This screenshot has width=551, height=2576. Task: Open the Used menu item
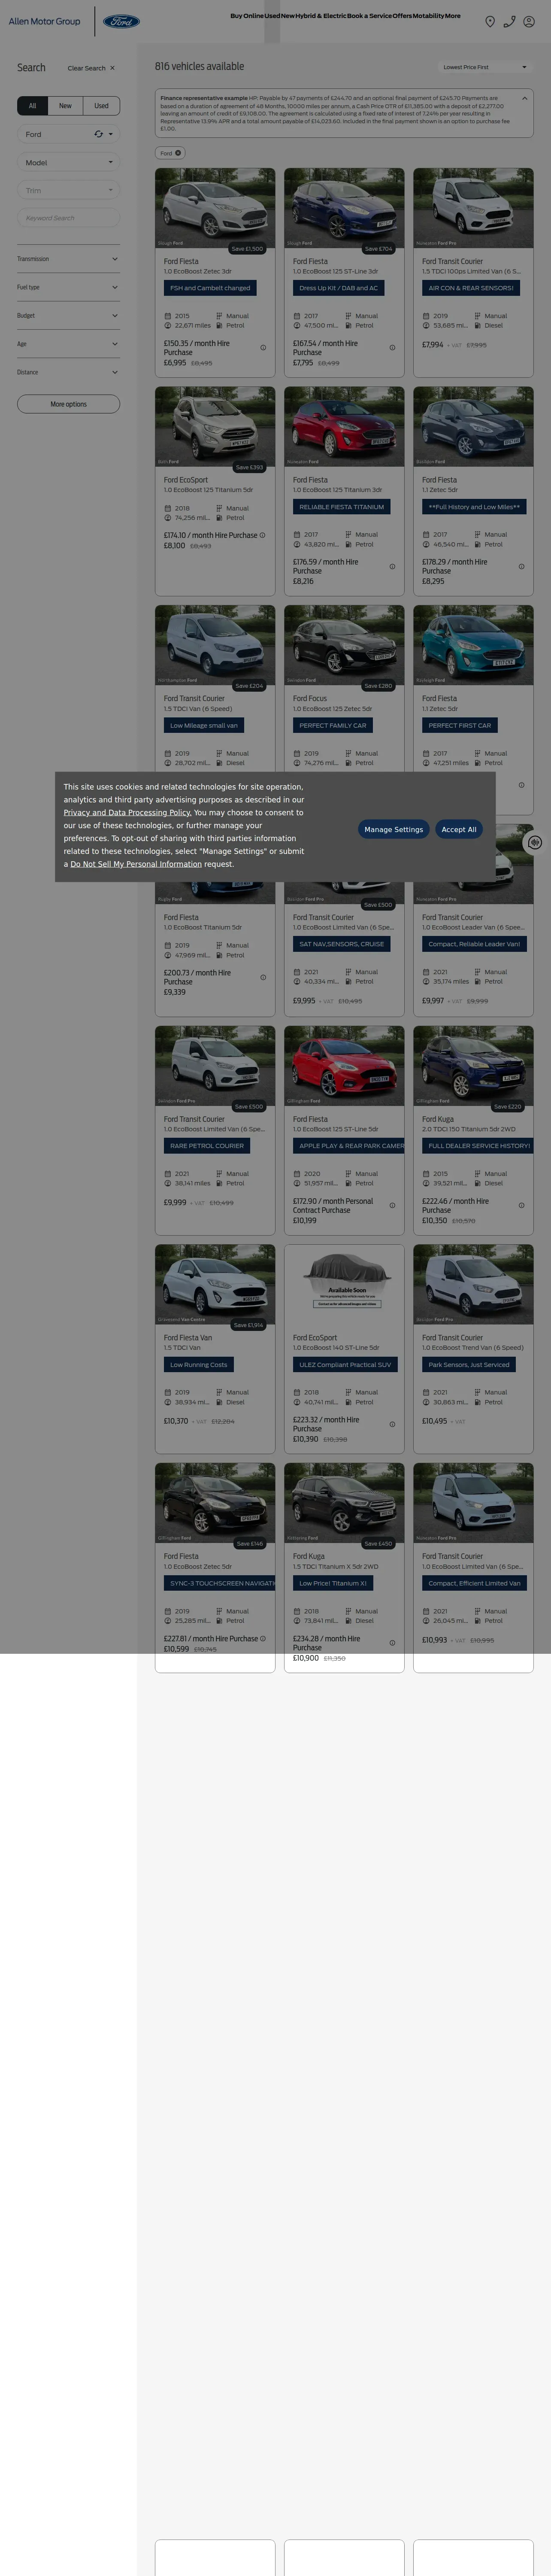pyautogui.click(x=272, y=16)
